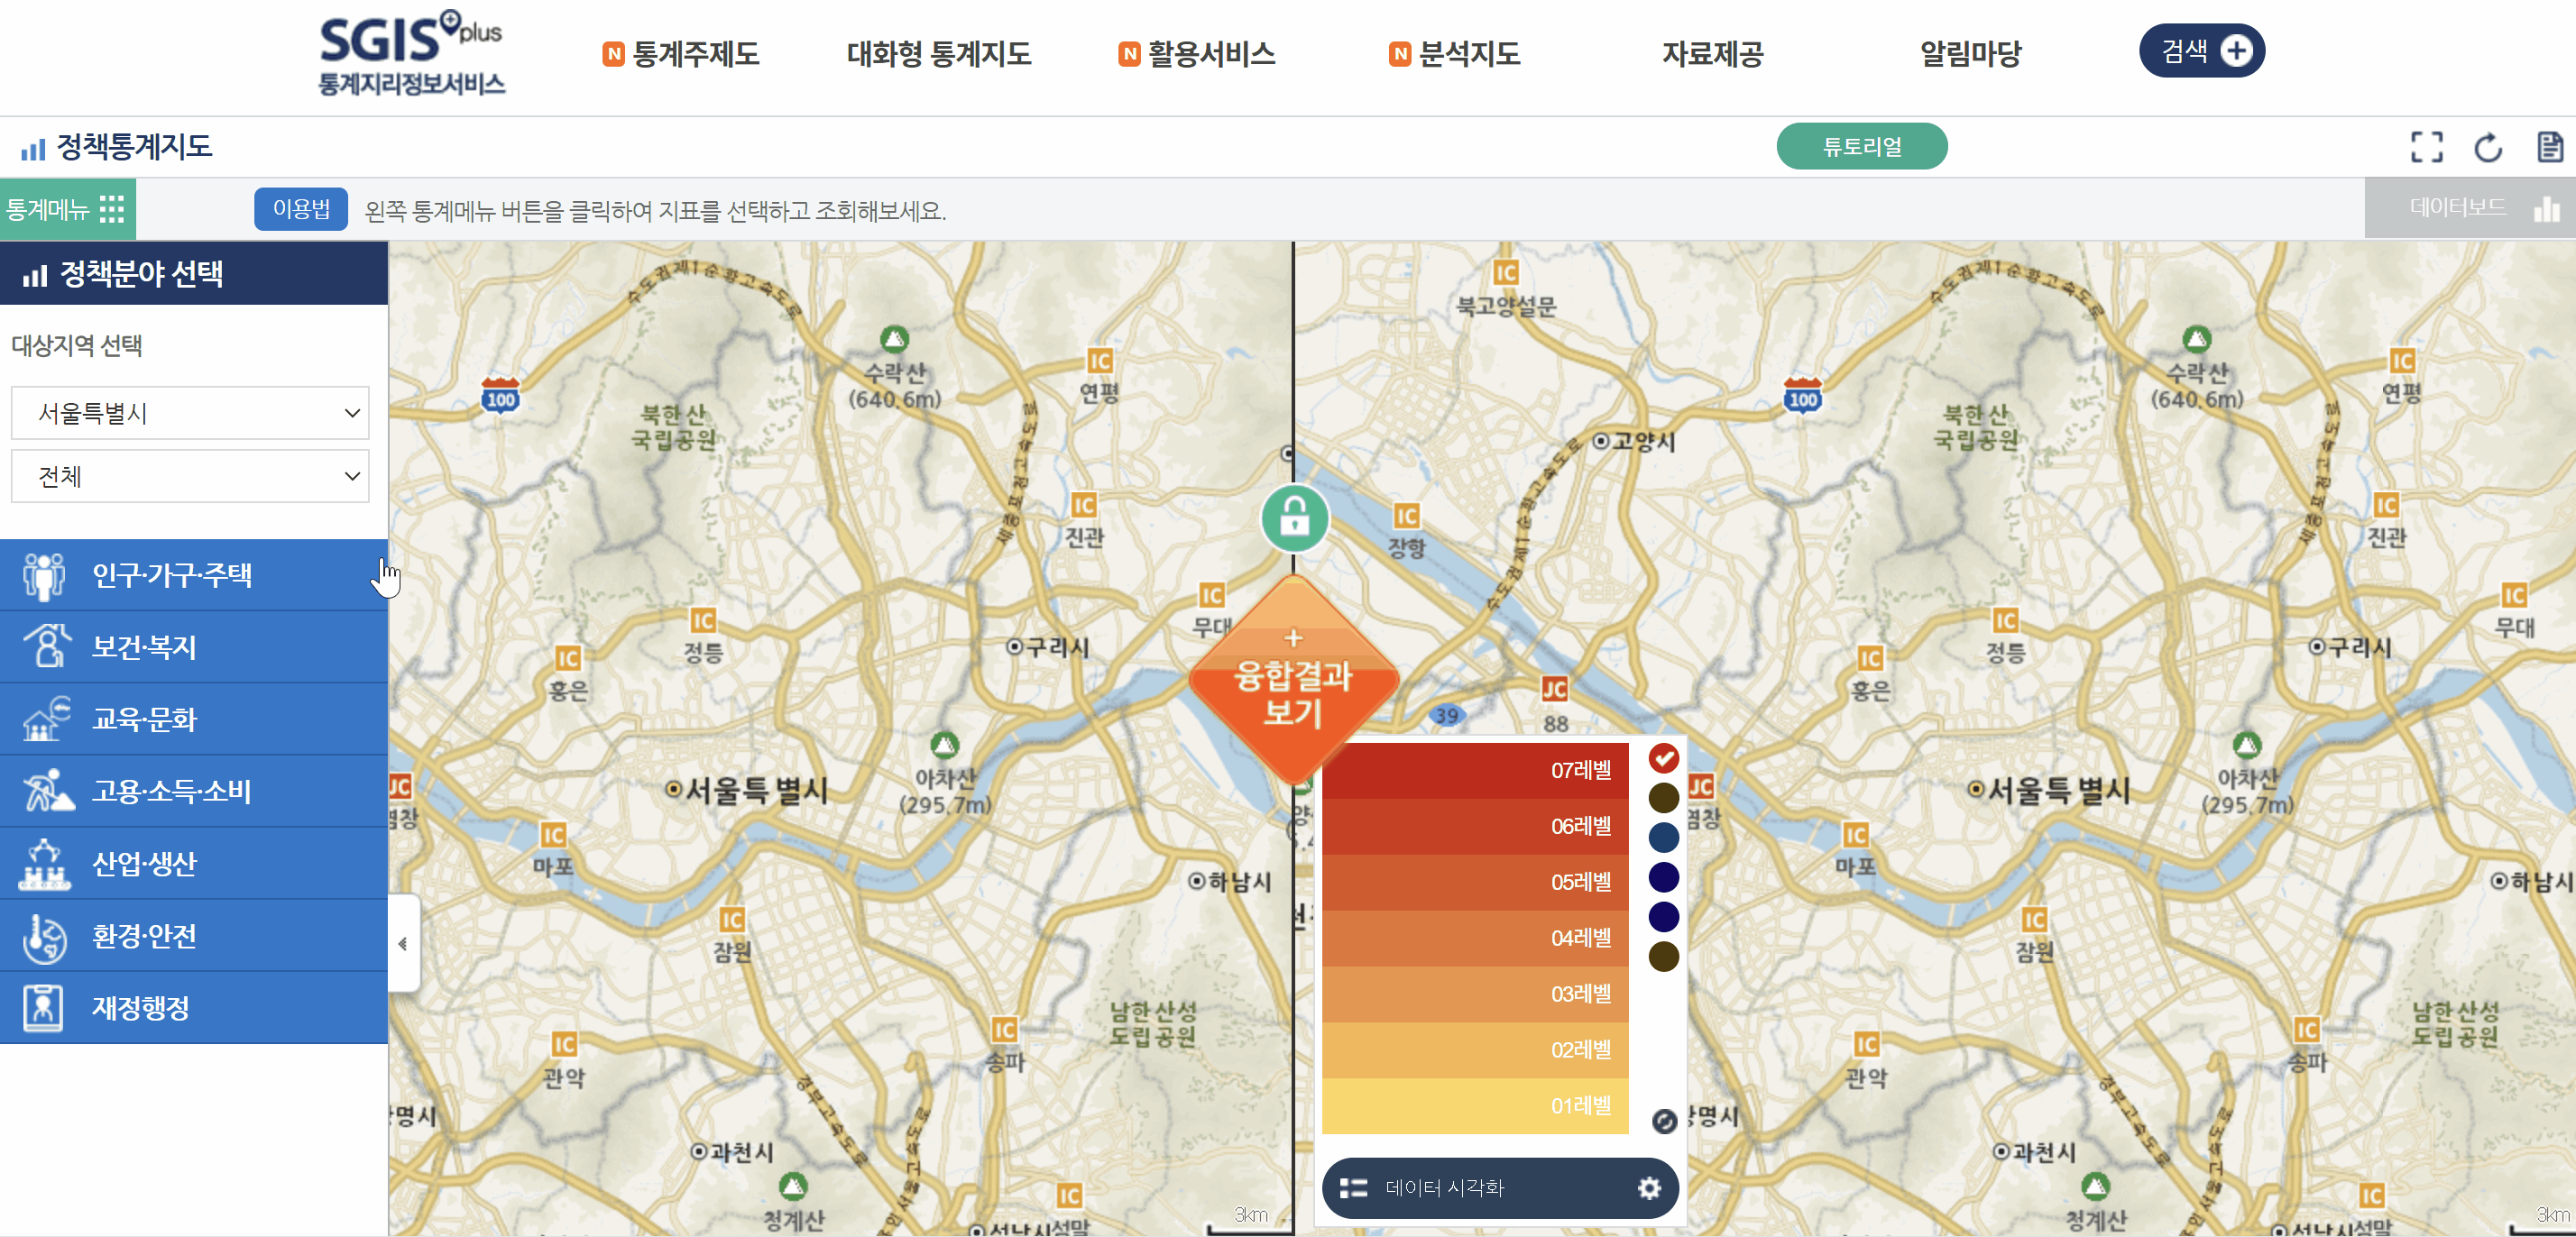Click the green map lock icon
Viewport: 2576px width, 1237px height.
tap(1294, 518)
